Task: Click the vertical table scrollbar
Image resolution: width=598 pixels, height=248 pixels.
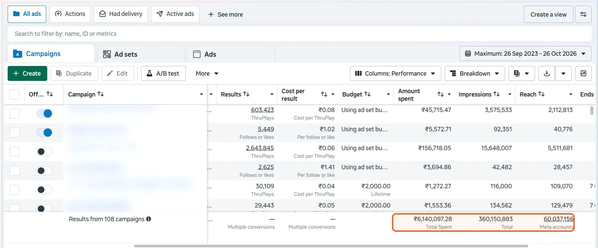Action: [592, 110]
